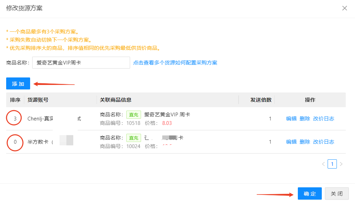The width and height of the screenshot is (355, 202).
Task: Delete the Chenlj supply row
Action: 305,119
